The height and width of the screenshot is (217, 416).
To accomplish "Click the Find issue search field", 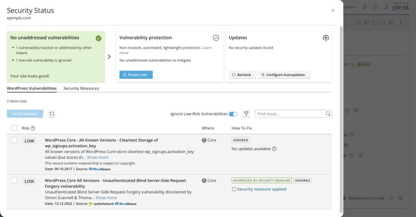I will 290,114.
